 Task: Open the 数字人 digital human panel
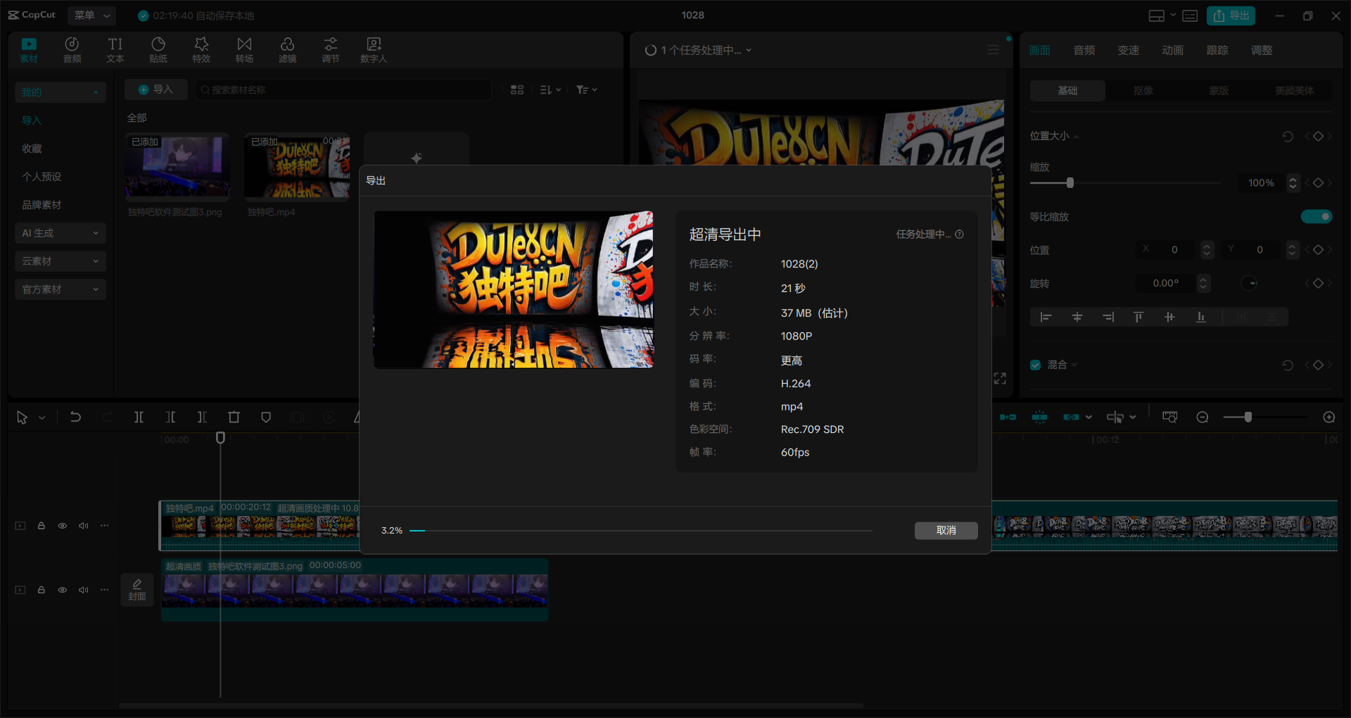374,50
